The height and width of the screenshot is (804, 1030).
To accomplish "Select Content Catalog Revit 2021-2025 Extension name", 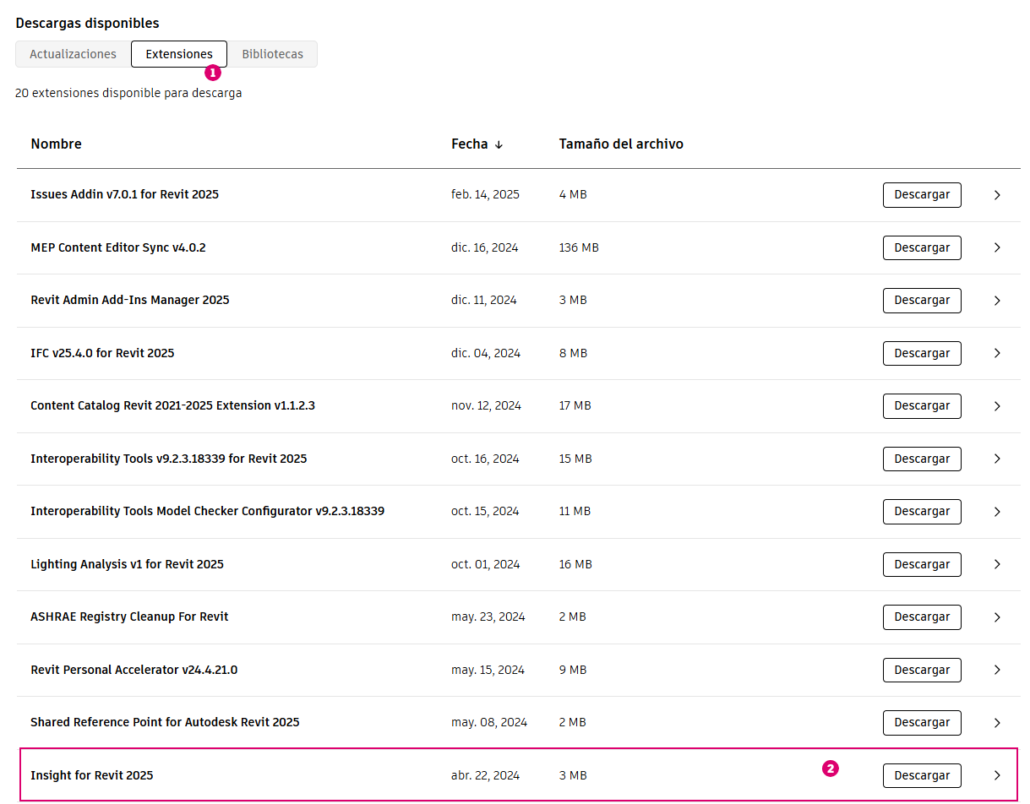I will pyautogui.click(x=172, y=406).
